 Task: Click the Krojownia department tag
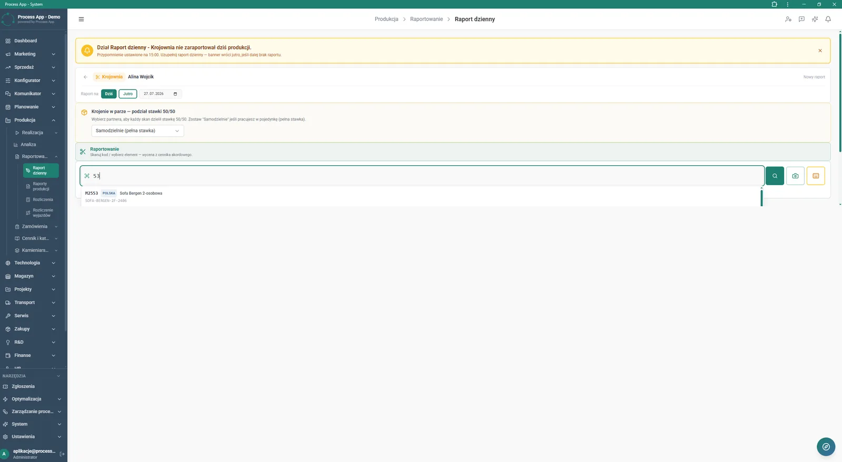[x=109, y=77]
